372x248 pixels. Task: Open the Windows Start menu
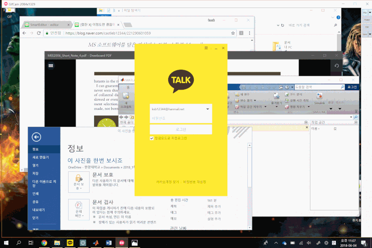[x=6, y=242]
